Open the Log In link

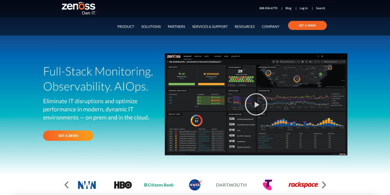[x=303, y=8]
